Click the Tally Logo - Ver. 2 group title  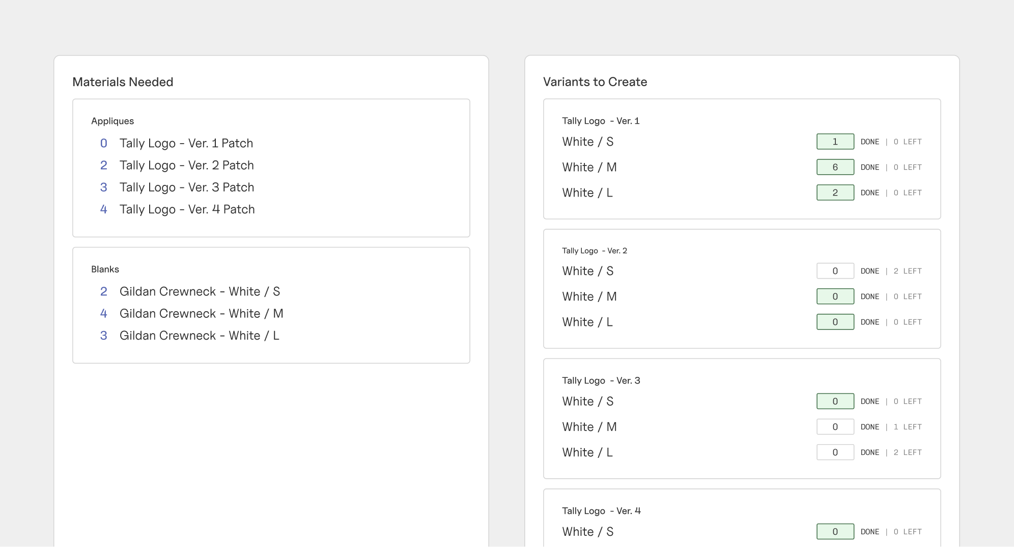(594, 251)
